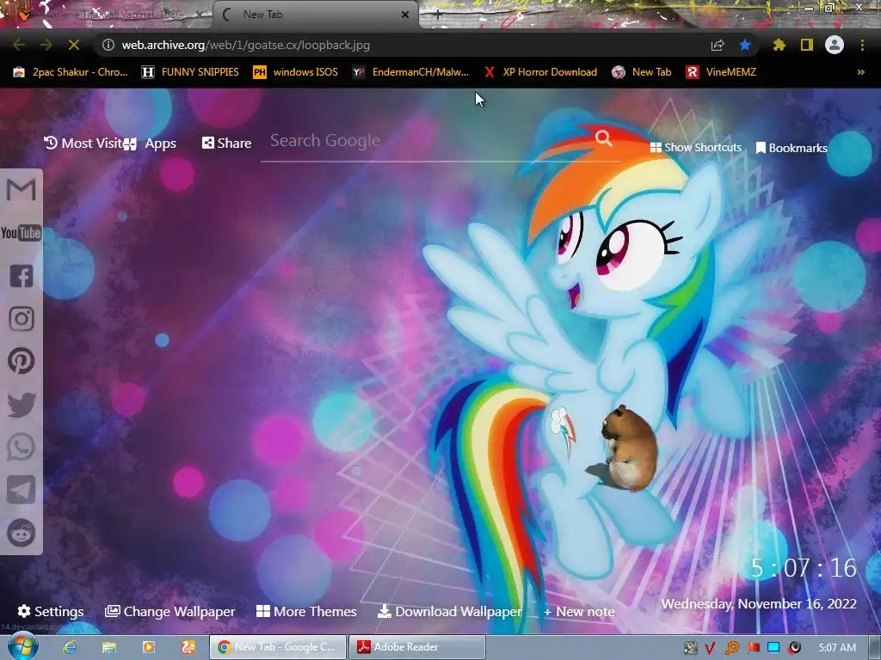View site information icon in address bar
The width and height of the screenshot is (881, 660).
(108, 45)
